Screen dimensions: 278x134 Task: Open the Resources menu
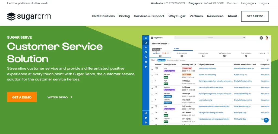click(215, 16)
